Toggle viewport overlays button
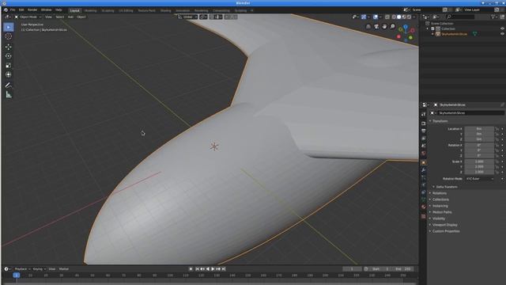This screenshot has height=285, width=506. pos(376,17)
